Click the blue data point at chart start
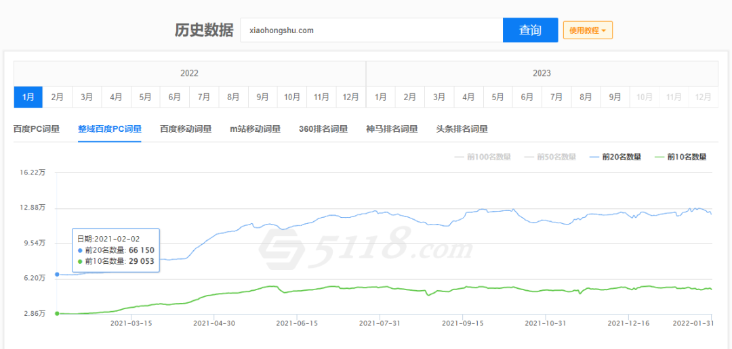The height and width of the screenshot is (349, 732). [57, 274]
